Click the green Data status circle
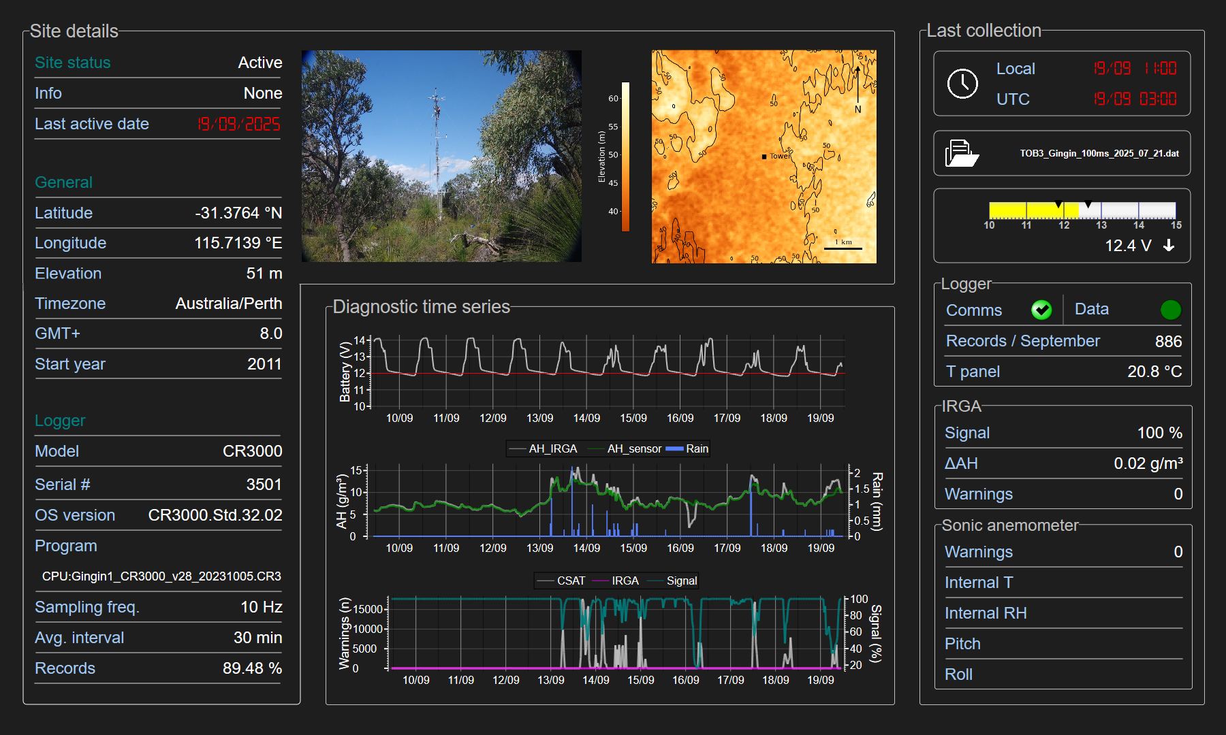The image size is (1226, 735). click(1170, 310)
